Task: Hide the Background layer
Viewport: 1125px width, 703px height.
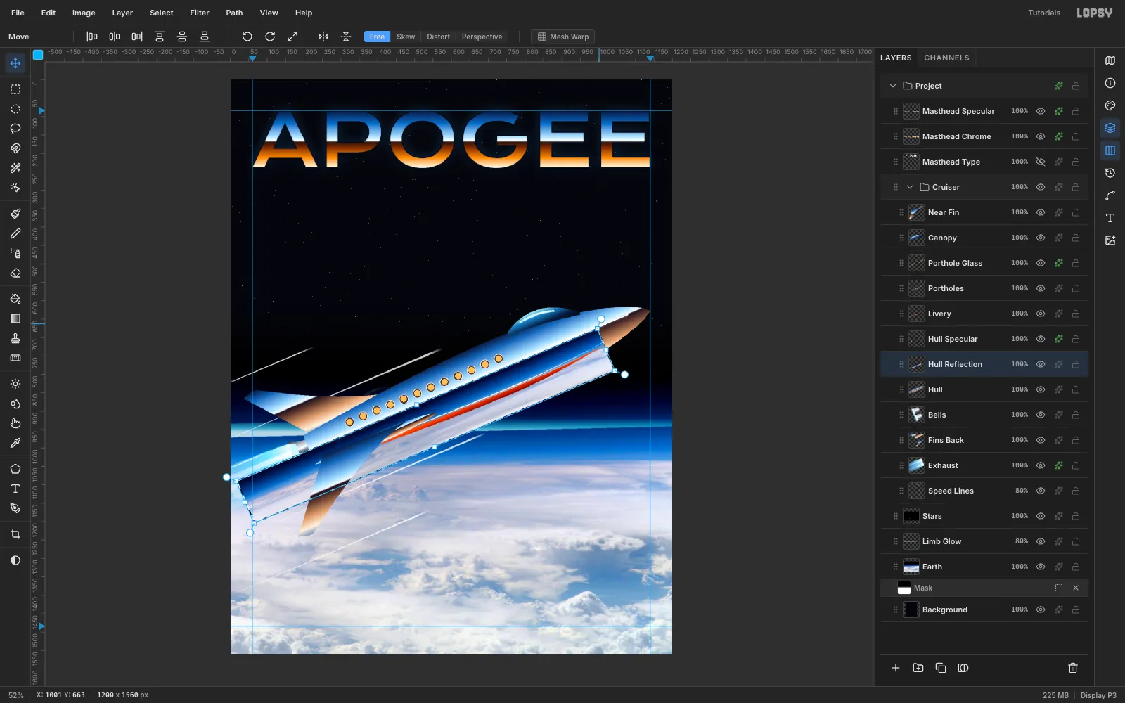Action: 1041,610
